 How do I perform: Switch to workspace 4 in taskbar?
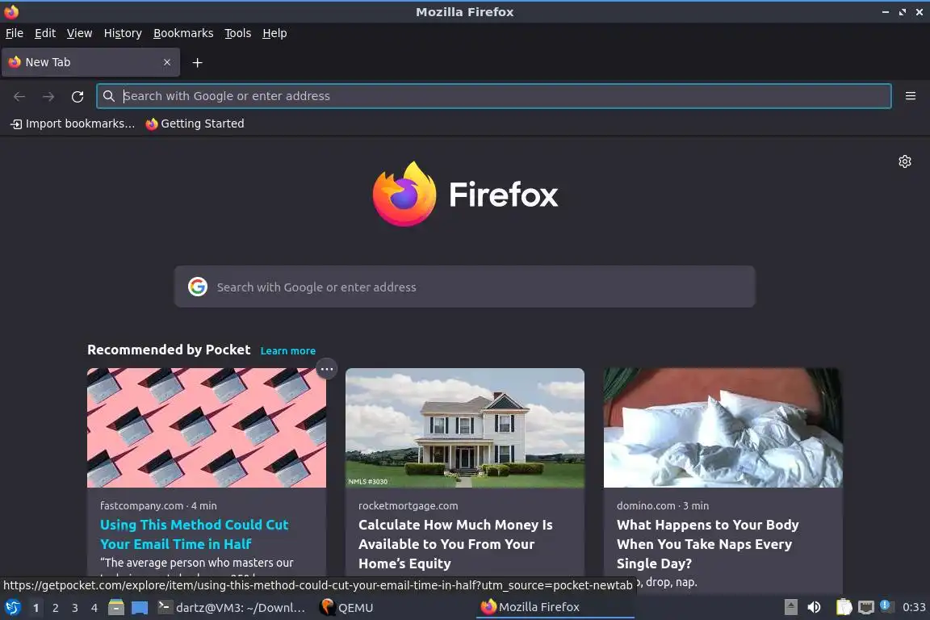(94, 608)
